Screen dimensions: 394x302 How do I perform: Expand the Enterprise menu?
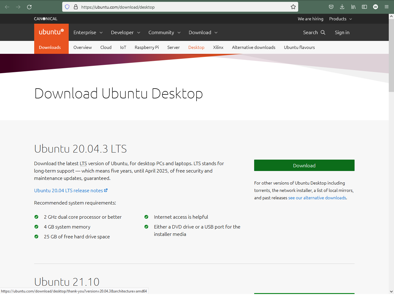click(x=88, y=32)
